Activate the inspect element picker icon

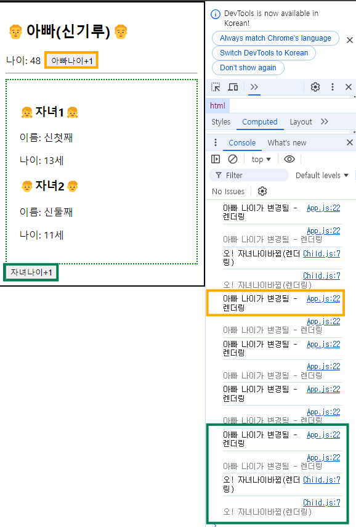[x=216, y=87]
